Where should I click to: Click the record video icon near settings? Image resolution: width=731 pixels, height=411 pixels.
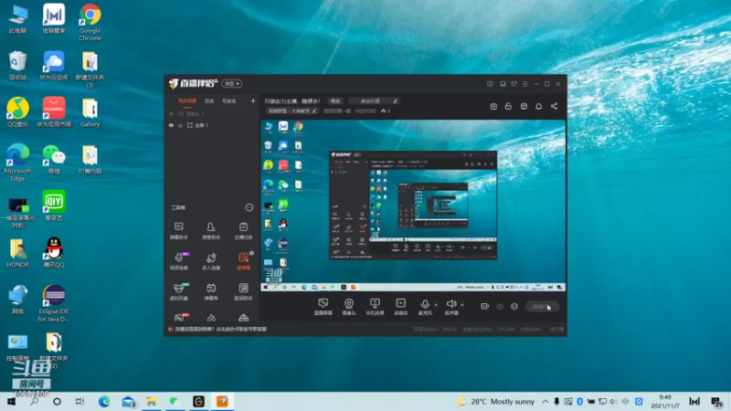[485, 306]
